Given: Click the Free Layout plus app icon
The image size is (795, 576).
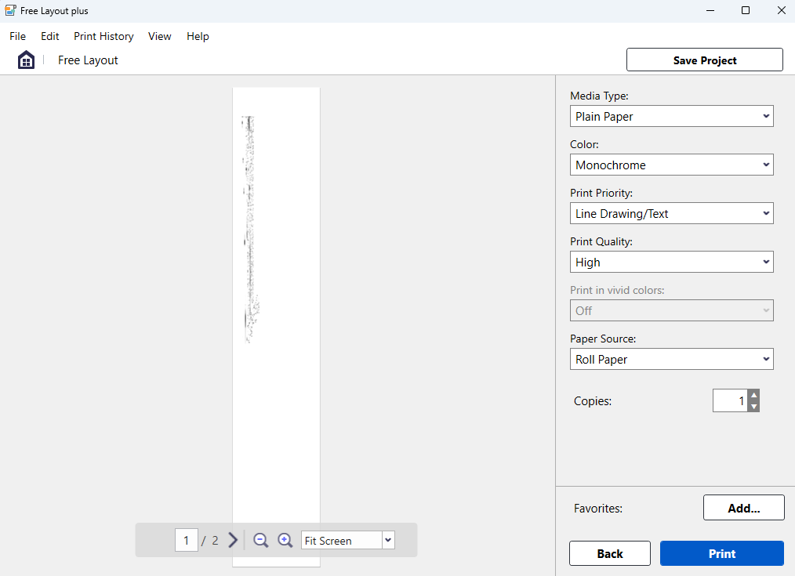Looking at the screenshot, I should click(10, 10).
